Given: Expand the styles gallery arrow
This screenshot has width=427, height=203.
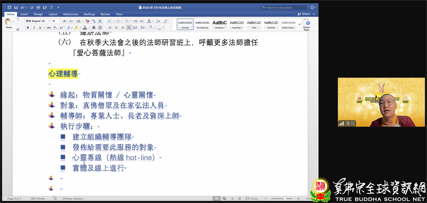Looking at the screenshot, I should 299,24.
